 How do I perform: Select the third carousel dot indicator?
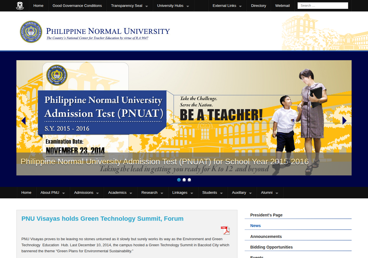coord(189,180)
